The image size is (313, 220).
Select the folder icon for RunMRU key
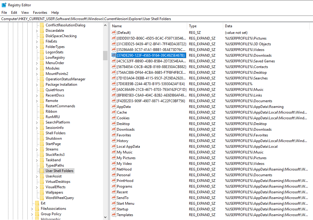tap(41, 117)
